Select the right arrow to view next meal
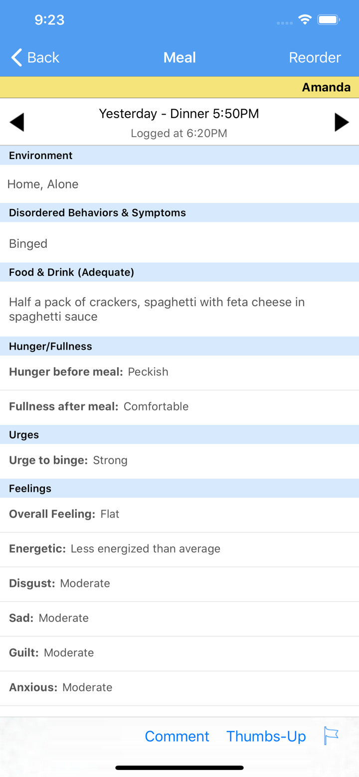 point(342,122)
